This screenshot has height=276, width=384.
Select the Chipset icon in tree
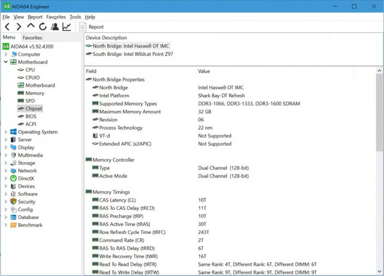[x=21, y=109]
